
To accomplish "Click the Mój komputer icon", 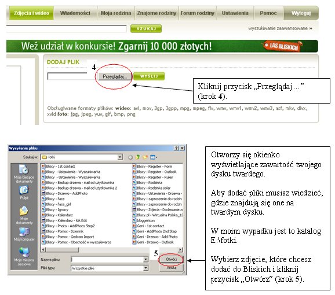I will click(x=24, y=234).
